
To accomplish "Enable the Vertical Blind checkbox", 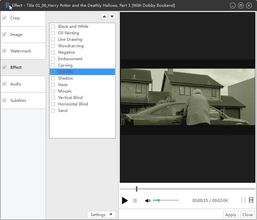I will (x=53, y=98).
